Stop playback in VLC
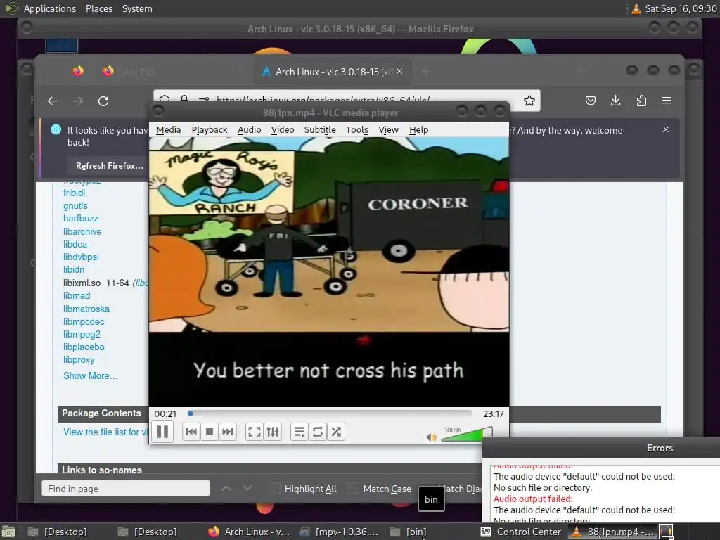 click(210, 432)
